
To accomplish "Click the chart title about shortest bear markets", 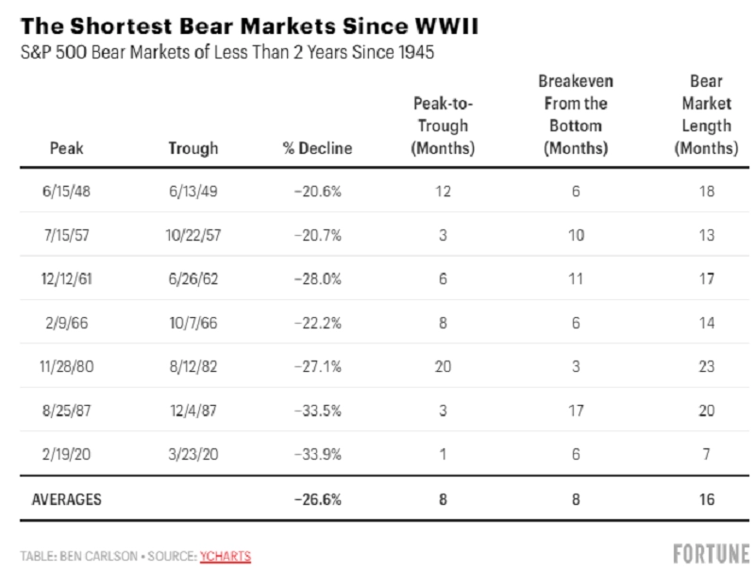I will point(249,26).
